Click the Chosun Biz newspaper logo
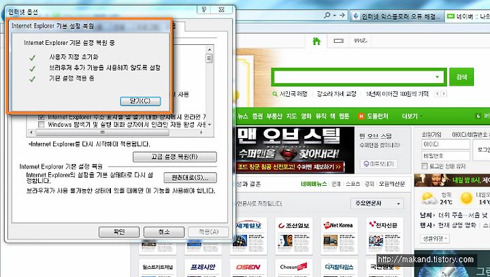Screen dimensions: 490x277 (x=293, y=267)
